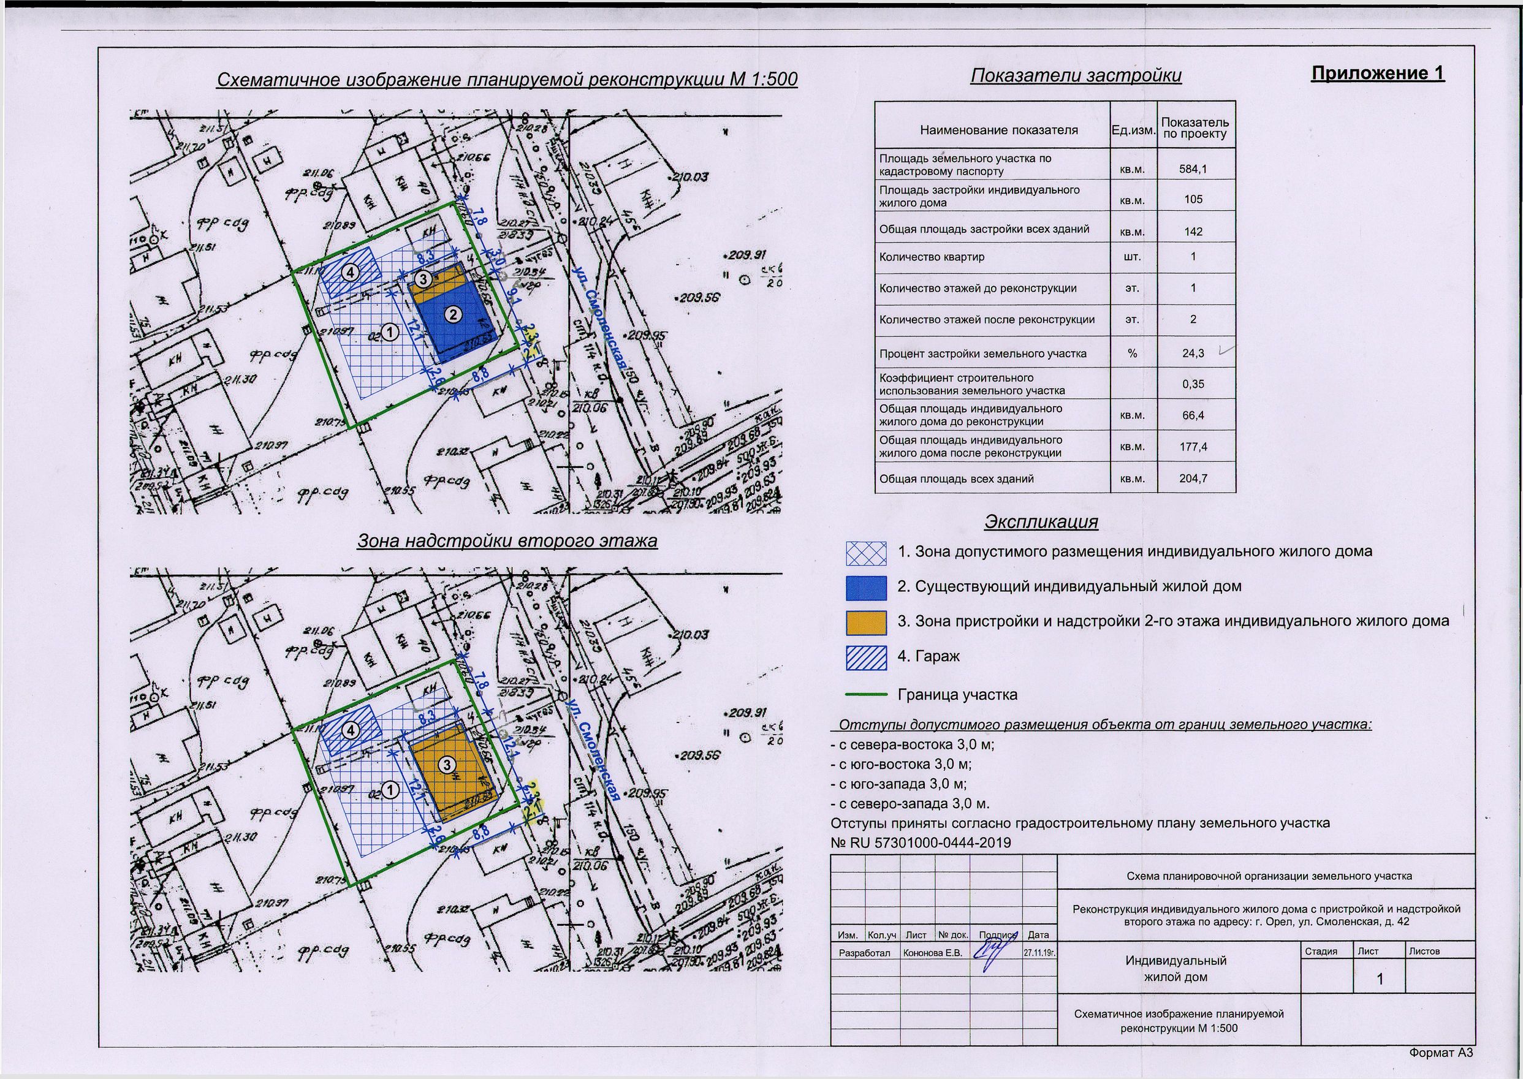The height and width of the screenshot is (1079, 1523).
Task: Click the value 66,4 in the table
Action: click(1193, 415)
